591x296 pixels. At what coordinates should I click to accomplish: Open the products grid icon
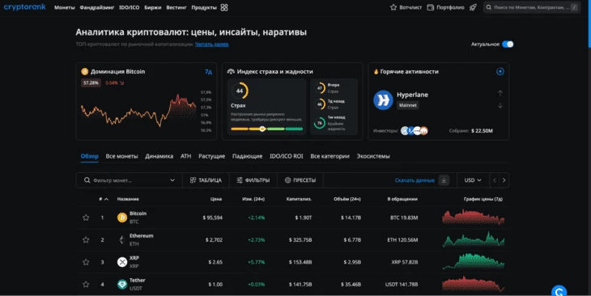[x=224, y=7]
